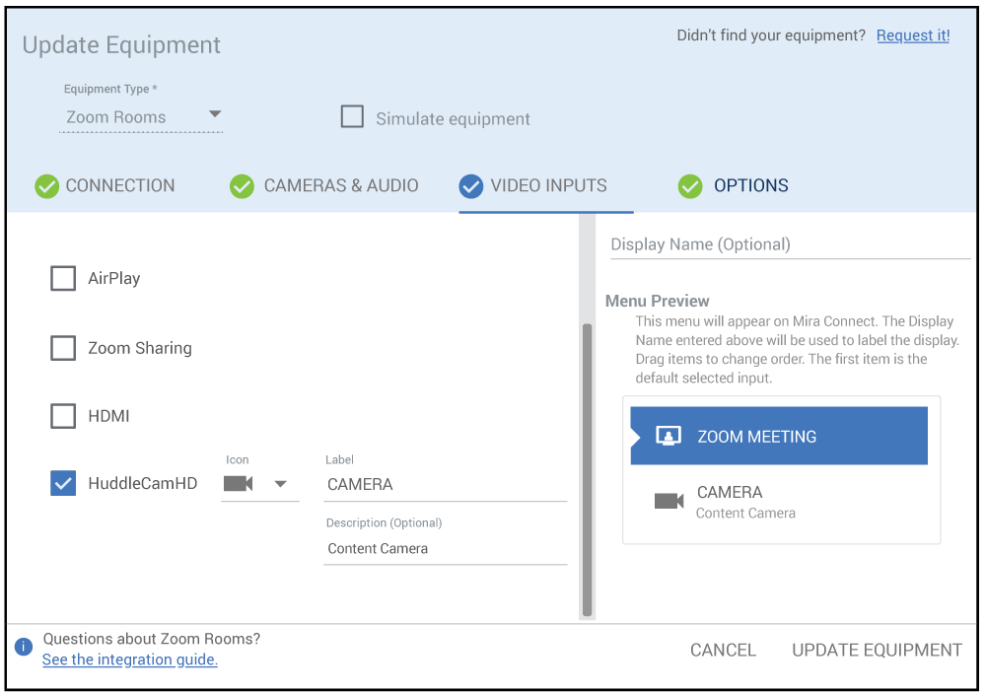Click the Display Name (Optional) field
The width and height of the screenshot is (986, 692).
789,244
